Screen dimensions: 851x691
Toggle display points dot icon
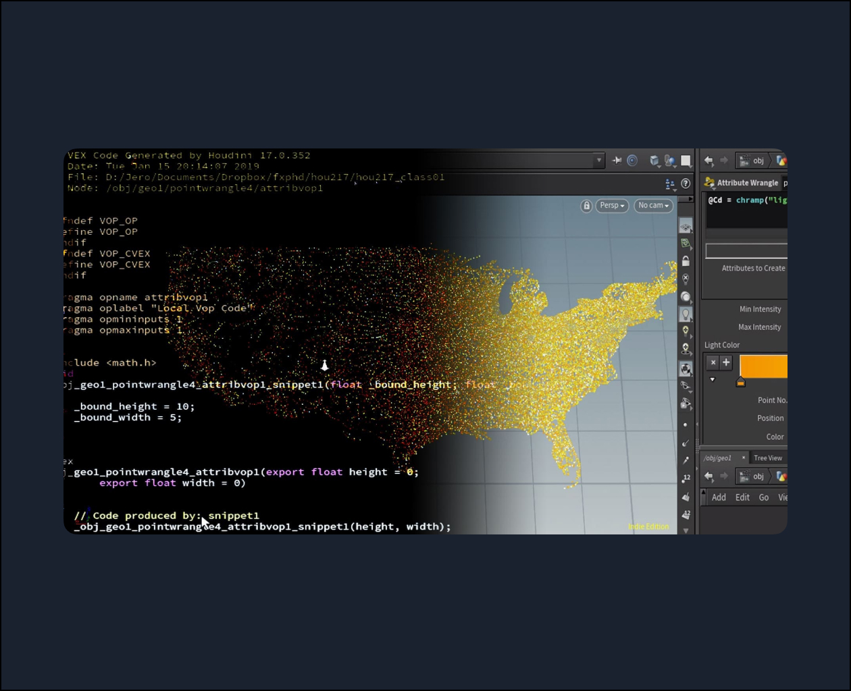point(686,425)
